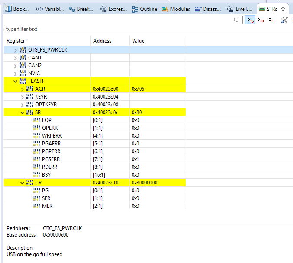The image size is (293, 263).
Task: Open the SFR settings tools icon
Action: pyautogui.click(x=284, y=20)
